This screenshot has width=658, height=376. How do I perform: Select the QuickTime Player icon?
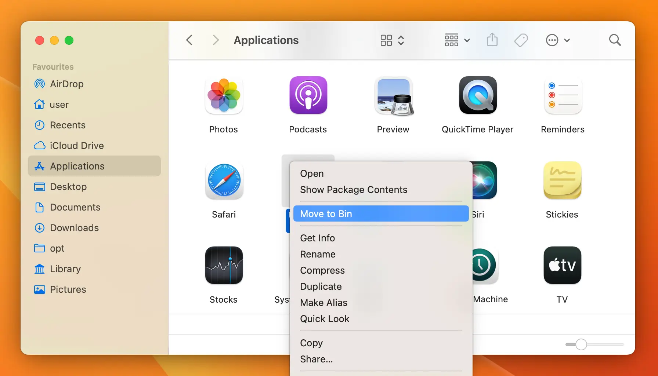click(478, 95)
